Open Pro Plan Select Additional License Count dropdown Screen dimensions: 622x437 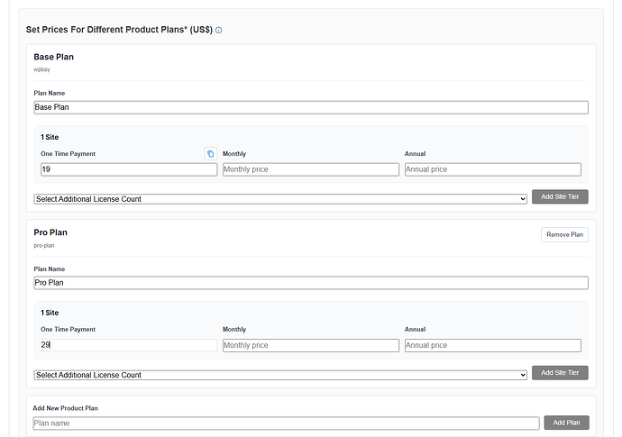click(x=280, y=375)
